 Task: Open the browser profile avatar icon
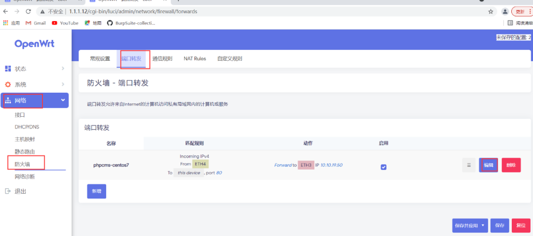coord(505,11)
